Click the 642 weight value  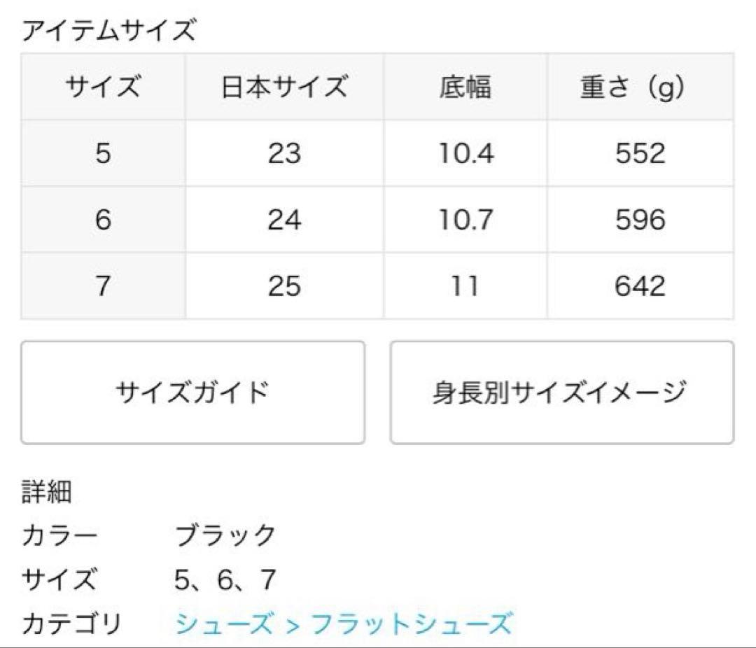[640, 286]
